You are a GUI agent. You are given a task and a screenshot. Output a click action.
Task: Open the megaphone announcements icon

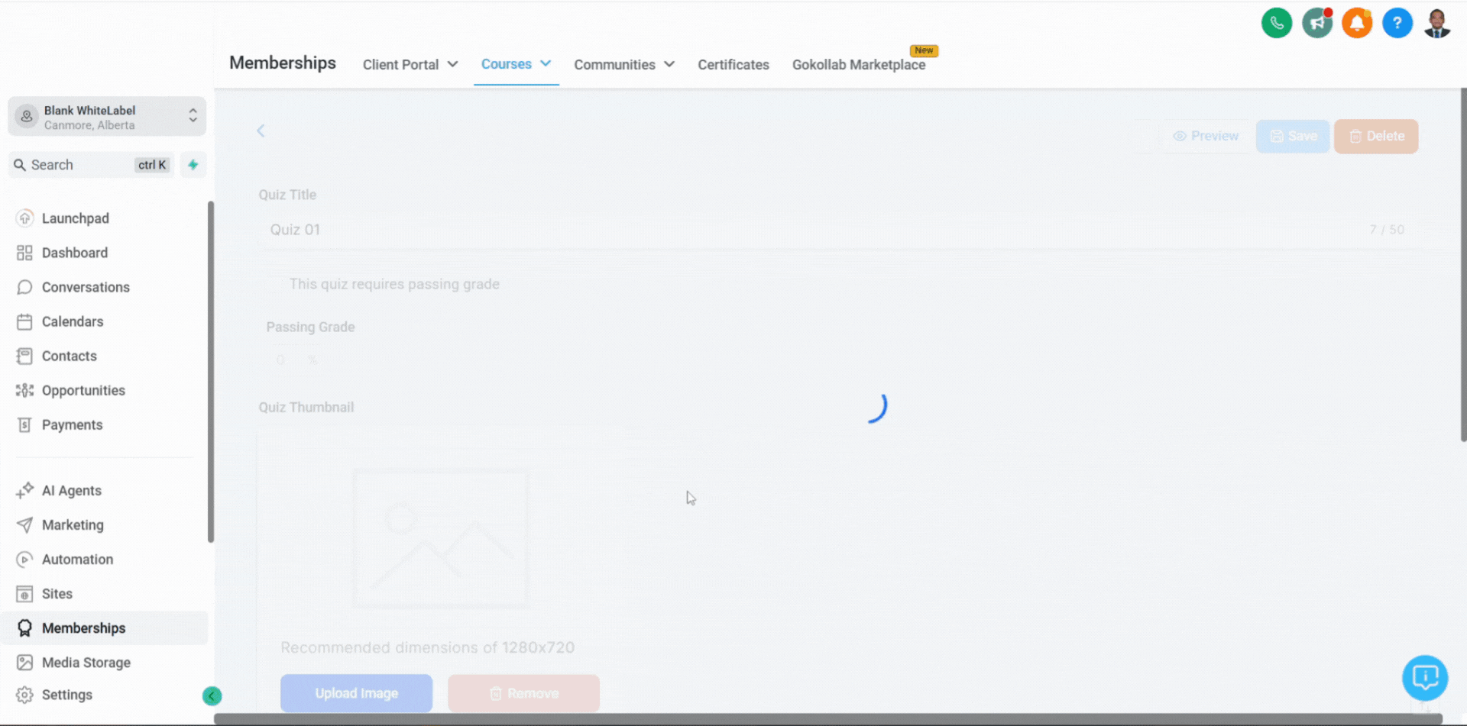click(x=1317, y=23)
